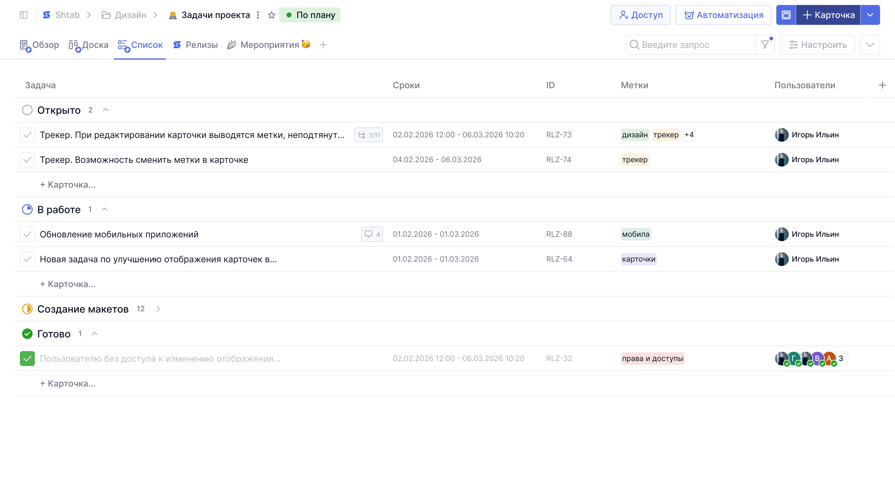Uncheck the completed RLZ-32 task
Image resolution: width=895 pixels, height=499 pixels.
point(27,359)
